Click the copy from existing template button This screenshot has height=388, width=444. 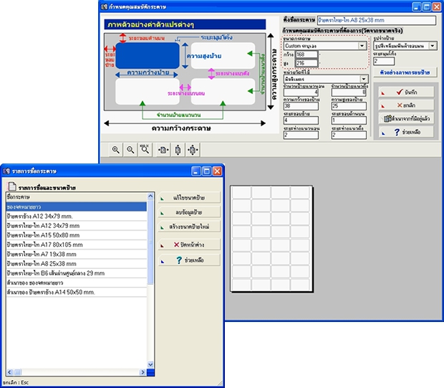click(x=406, y=118)
